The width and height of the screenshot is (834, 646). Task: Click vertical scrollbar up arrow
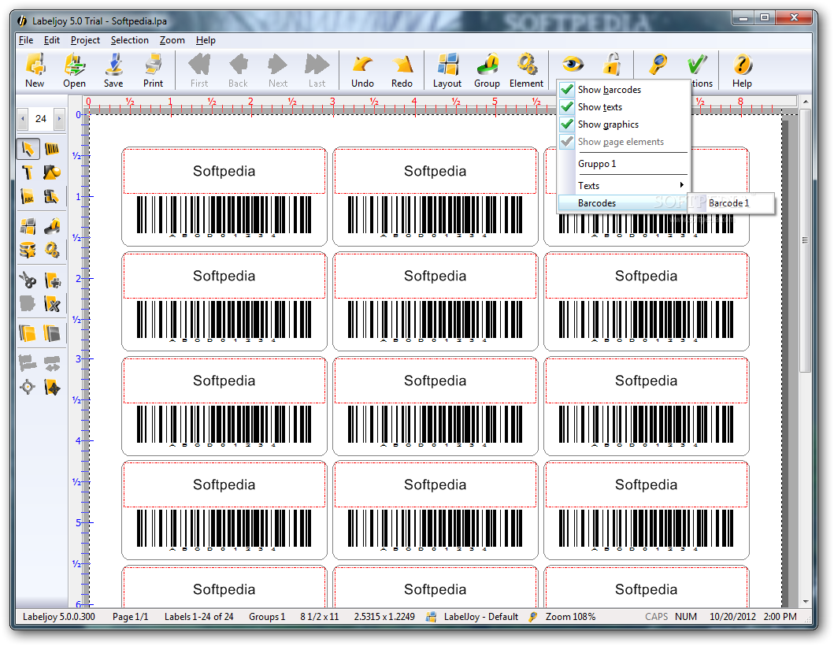click(806, 101)
